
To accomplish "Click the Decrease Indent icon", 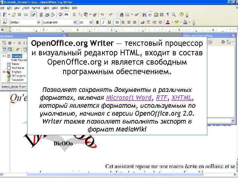I will 154,22.
